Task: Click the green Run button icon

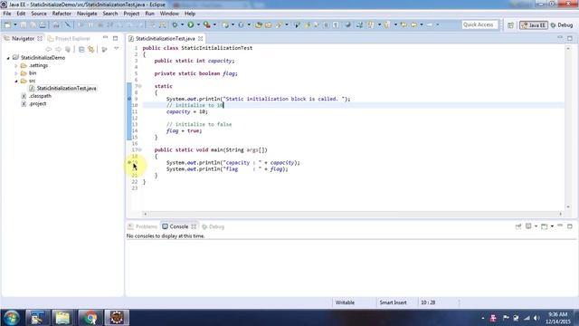Action: pyautogui.click(x=191, y=24)
